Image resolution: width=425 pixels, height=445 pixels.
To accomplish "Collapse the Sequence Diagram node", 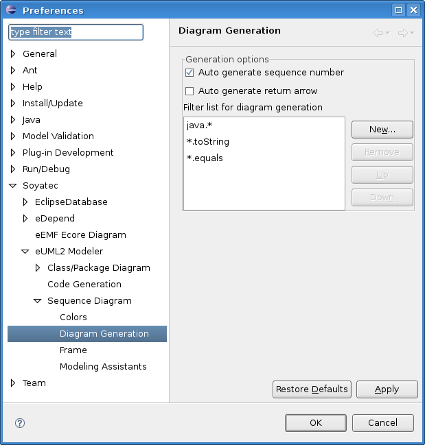I will 38,301.
